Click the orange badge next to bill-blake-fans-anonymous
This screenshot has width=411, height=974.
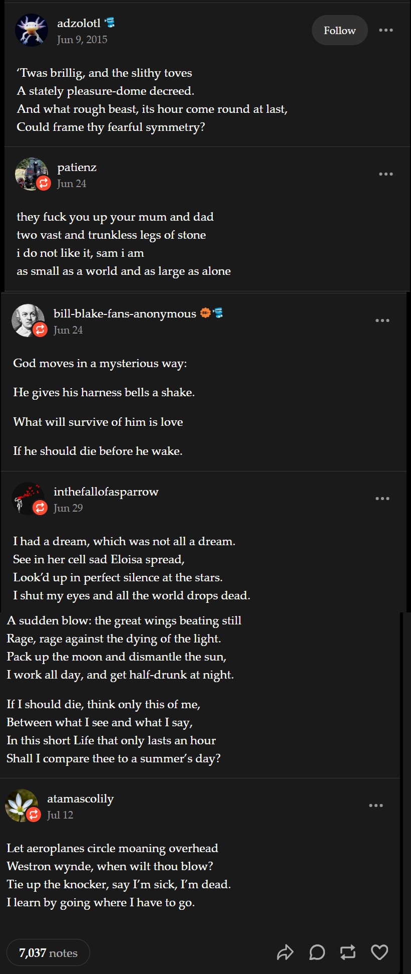(205, 313)
